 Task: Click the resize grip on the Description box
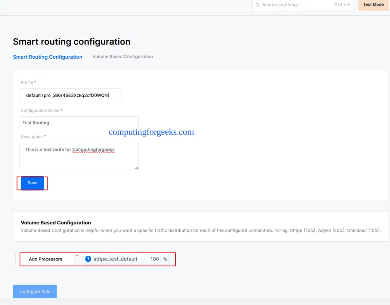click(136, 167)
